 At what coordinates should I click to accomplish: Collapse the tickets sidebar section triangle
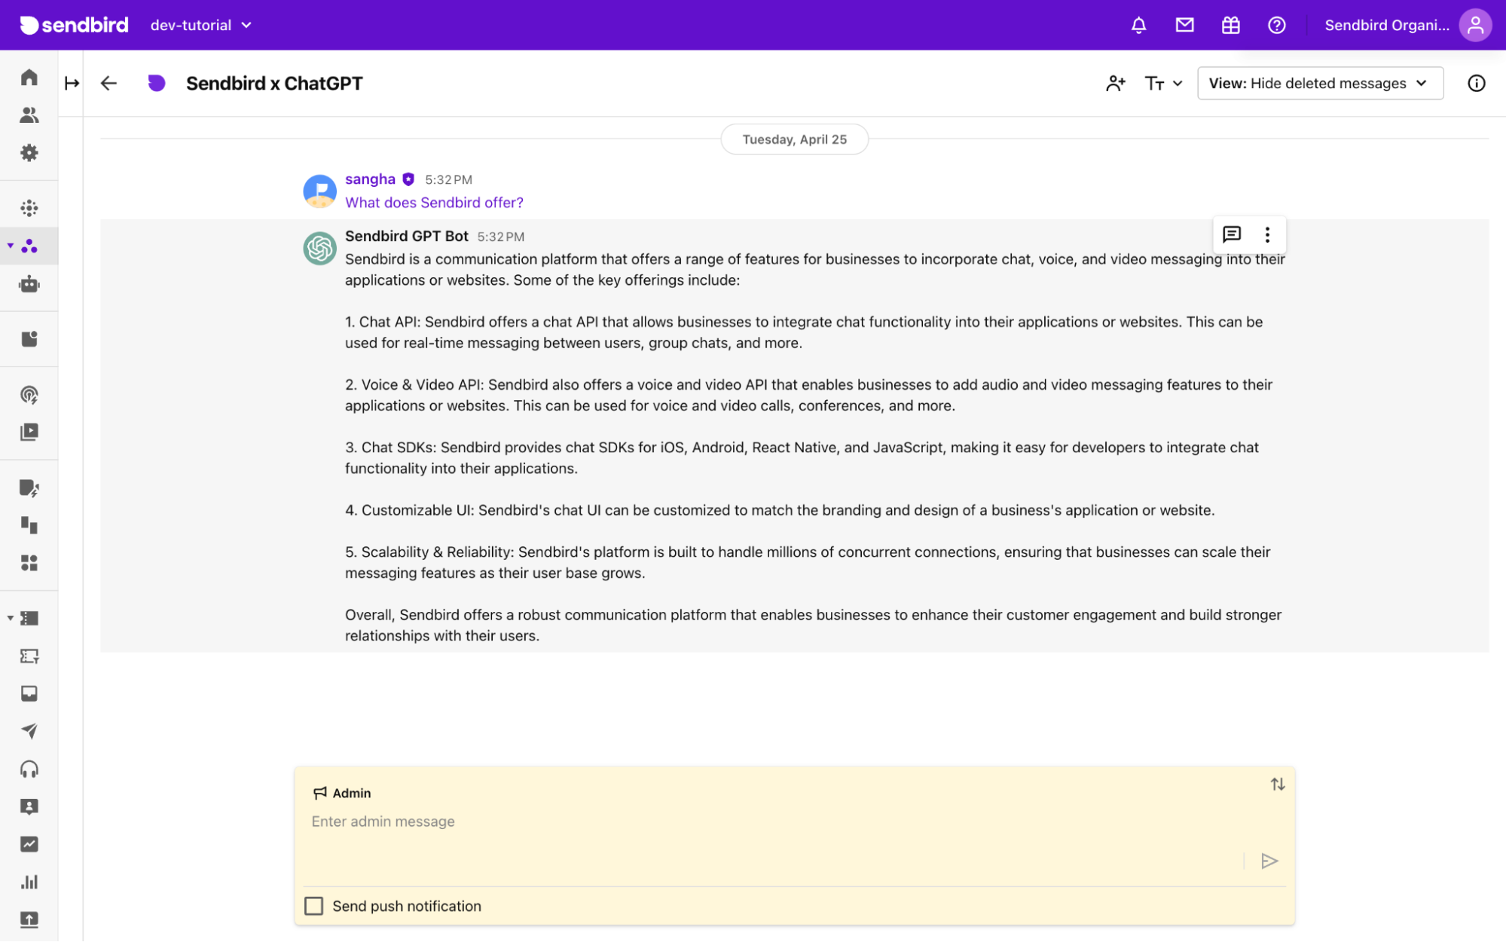click(x=10, y=618)
